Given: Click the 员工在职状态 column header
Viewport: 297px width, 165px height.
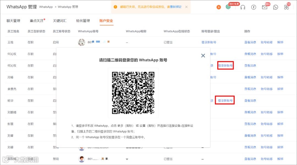Looking at the screenshot, I should point(36,31).
